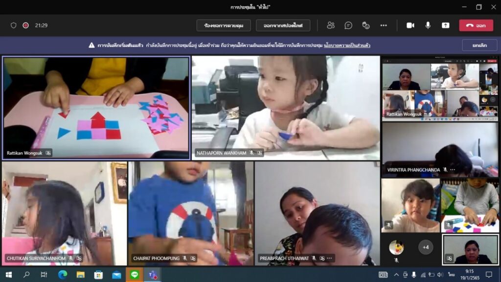Open Microsoft Edge from the taskbar
The height and width of the screenshot is (282, 501).
coord(63,275)
